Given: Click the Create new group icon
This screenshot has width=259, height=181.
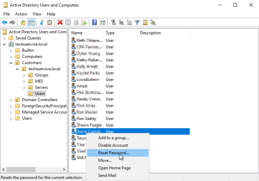Looking at the screenshot, I should click(121, 22).
